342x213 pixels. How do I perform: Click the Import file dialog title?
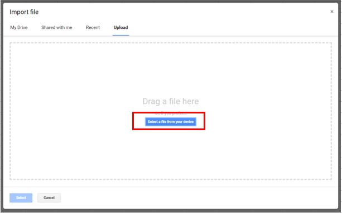click(x=24, y=12)
